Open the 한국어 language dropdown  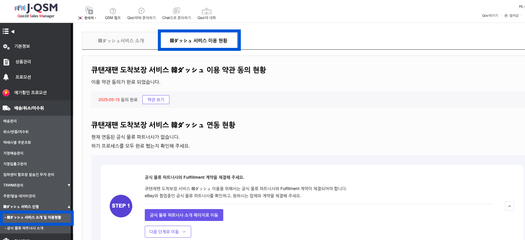pos(87,18)
